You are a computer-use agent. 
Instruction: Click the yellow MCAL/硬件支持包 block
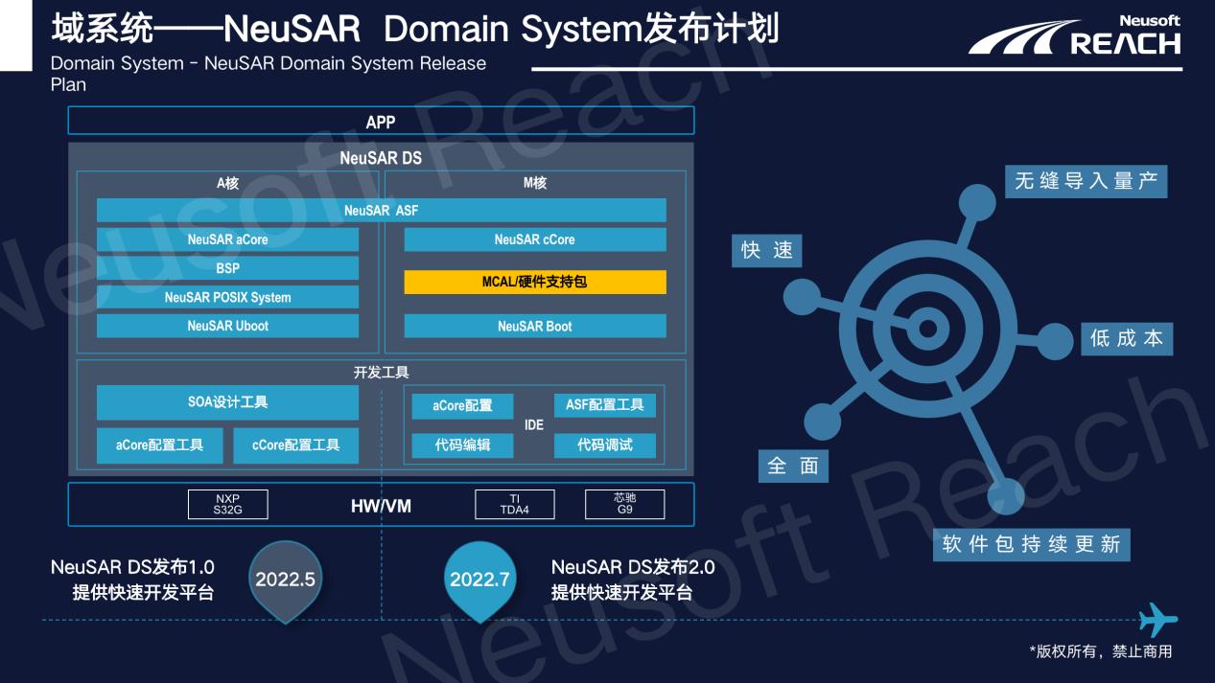535,282
